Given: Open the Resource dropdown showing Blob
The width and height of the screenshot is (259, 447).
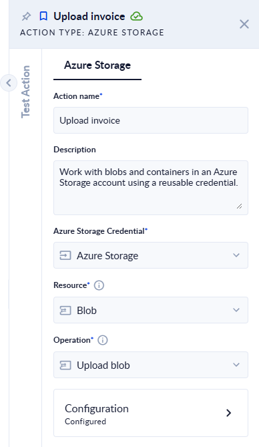Looking at the screenshot, I should (x=151, y=310).
